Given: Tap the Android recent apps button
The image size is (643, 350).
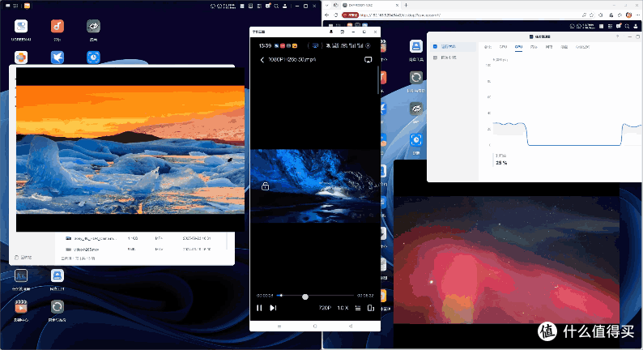Looking at the screenshot, I should click(279, 327).
